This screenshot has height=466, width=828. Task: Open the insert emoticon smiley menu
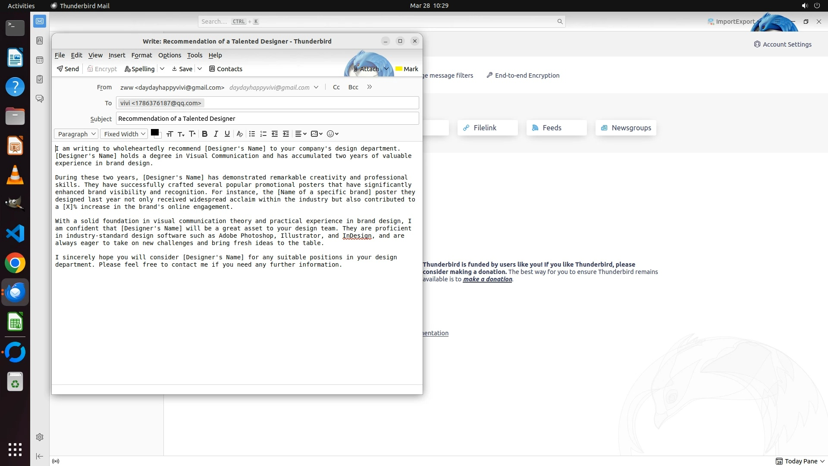click(332, 134)
